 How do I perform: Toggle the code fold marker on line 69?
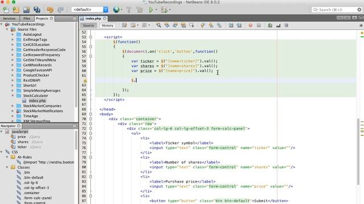[90, 114]
